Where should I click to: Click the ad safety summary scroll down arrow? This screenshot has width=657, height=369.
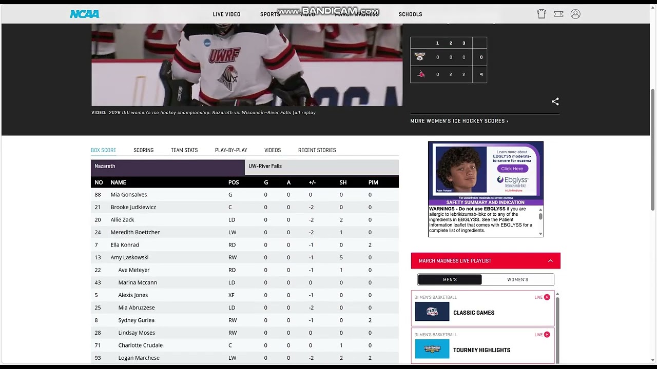[540, 234]
